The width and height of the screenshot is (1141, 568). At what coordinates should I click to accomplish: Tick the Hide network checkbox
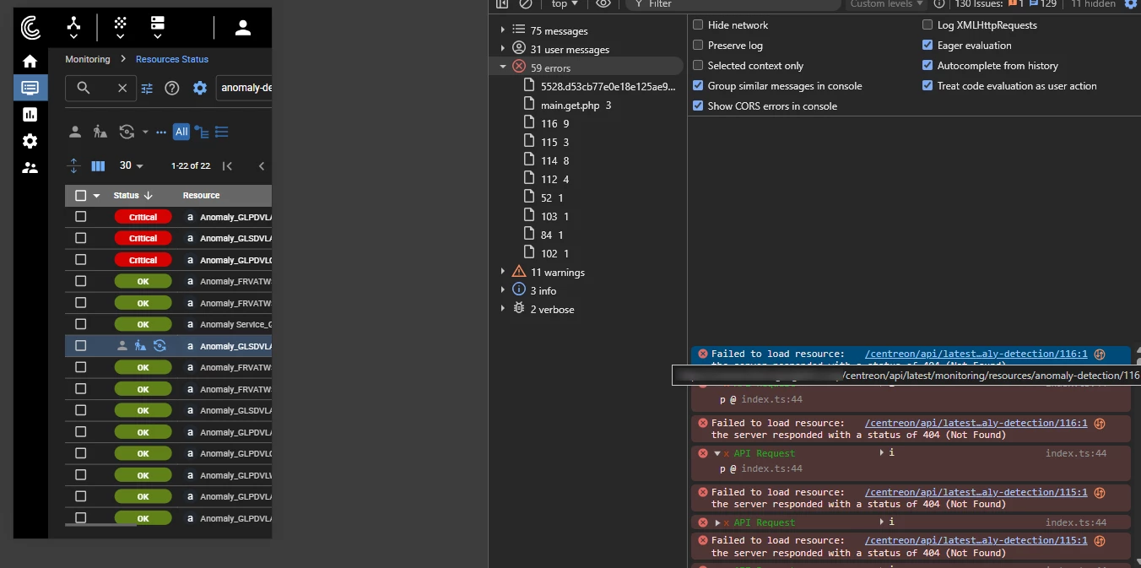tap(698, 25)
